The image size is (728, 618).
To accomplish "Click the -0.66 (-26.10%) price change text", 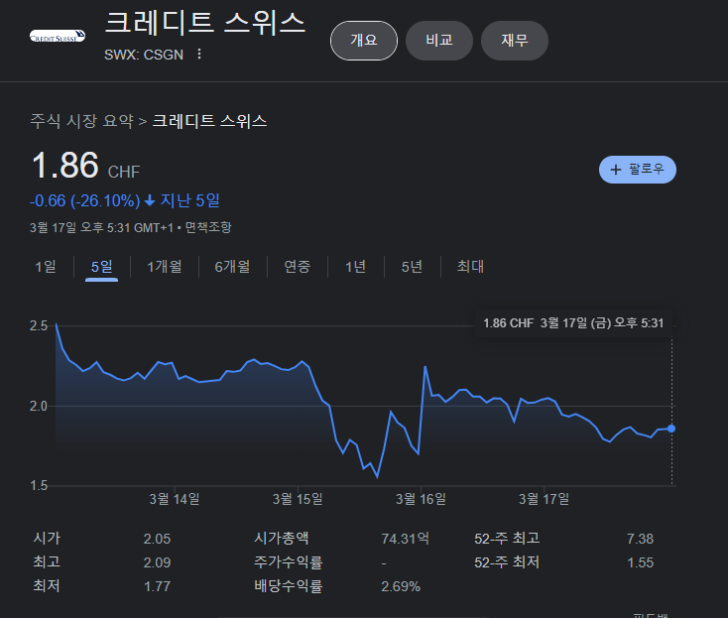I will 85,200.
